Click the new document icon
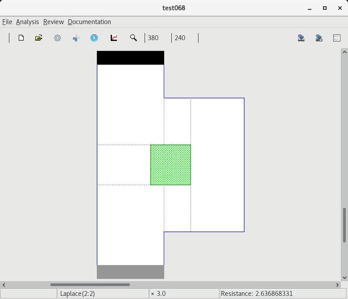This screenshot has height=299, width=348. pyautogui.click(x=21, y=38)
